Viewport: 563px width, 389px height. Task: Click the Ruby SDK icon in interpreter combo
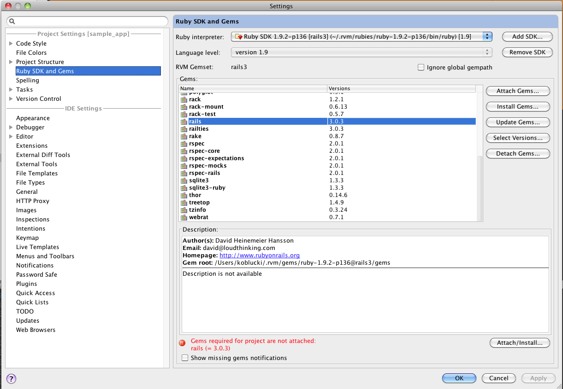239,37
